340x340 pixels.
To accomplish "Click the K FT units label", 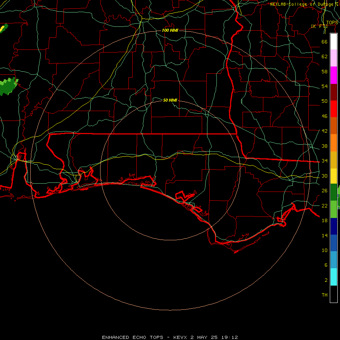I will [x=319, y=26].
